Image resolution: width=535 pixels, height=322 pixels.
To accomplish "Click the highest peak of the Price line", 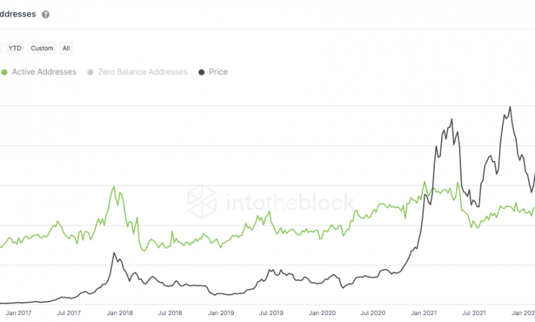I will [509, 107].
